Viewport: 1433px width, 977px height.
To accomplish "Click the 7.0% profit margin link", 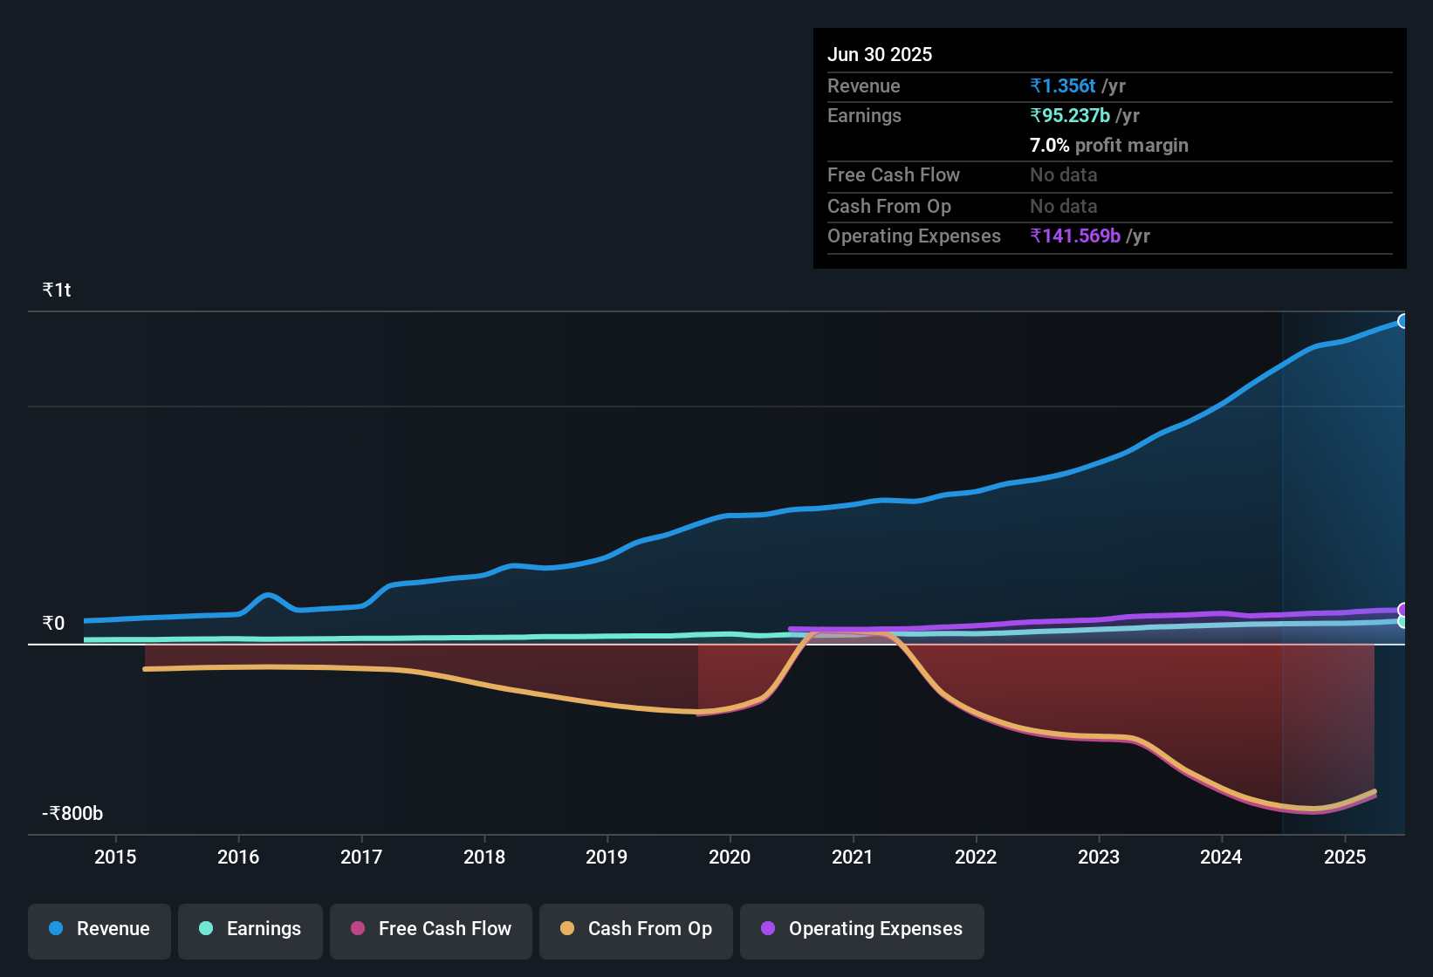I will [1109, 145].
